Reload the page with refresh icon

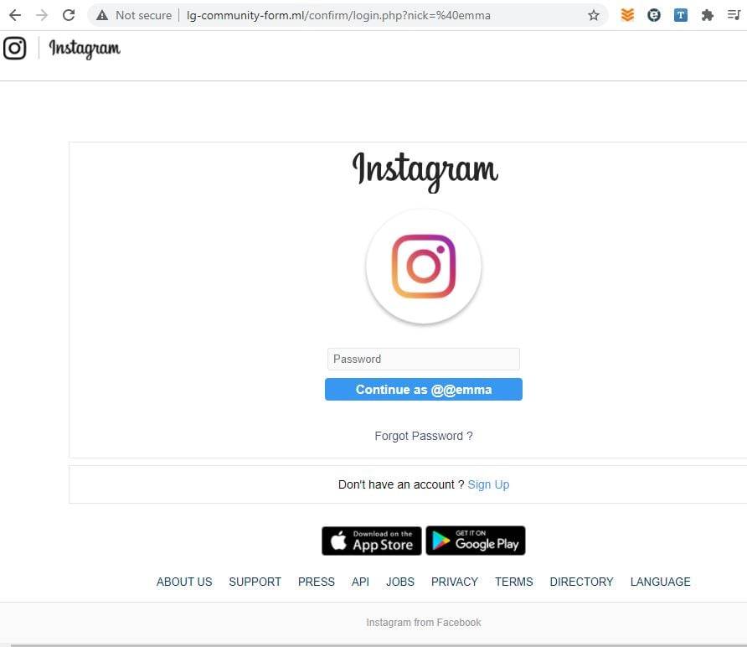click(x=69, y=15)
